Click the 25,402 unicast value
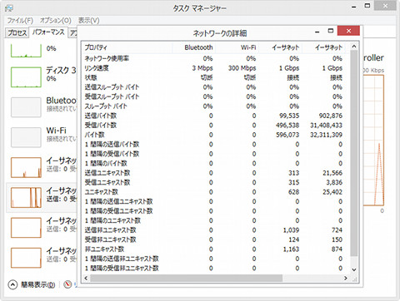The image size is (400, 301). tap(332, 192)
